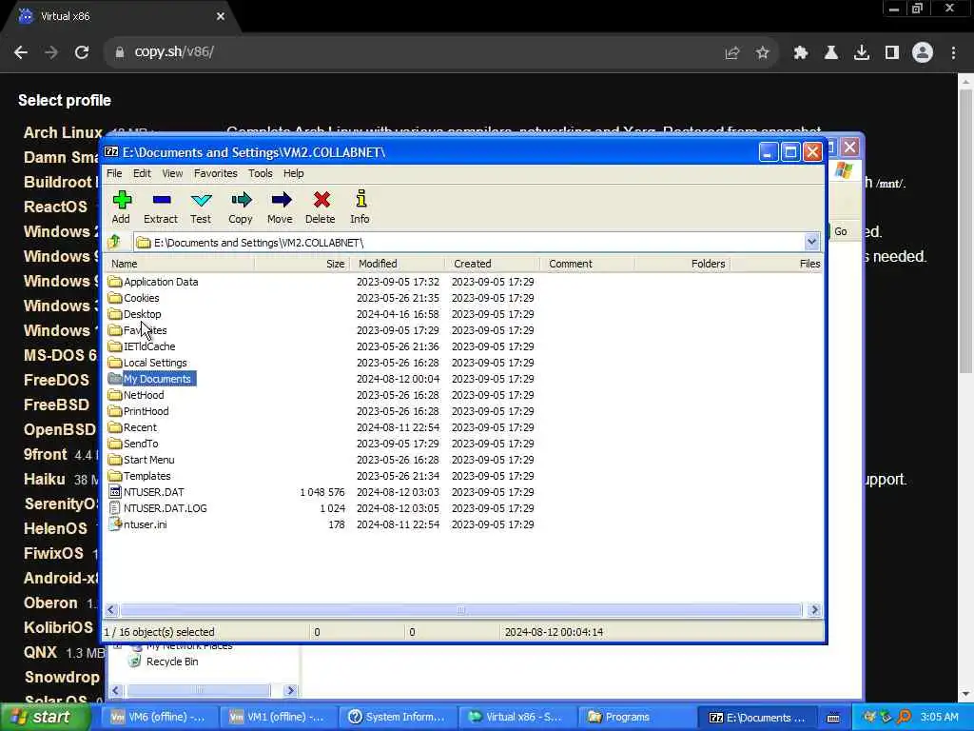The height and width of the screenshot is (731, 974).
Task: Go up one folder level in 7-Zip
Action: click(x=114, y=242)
